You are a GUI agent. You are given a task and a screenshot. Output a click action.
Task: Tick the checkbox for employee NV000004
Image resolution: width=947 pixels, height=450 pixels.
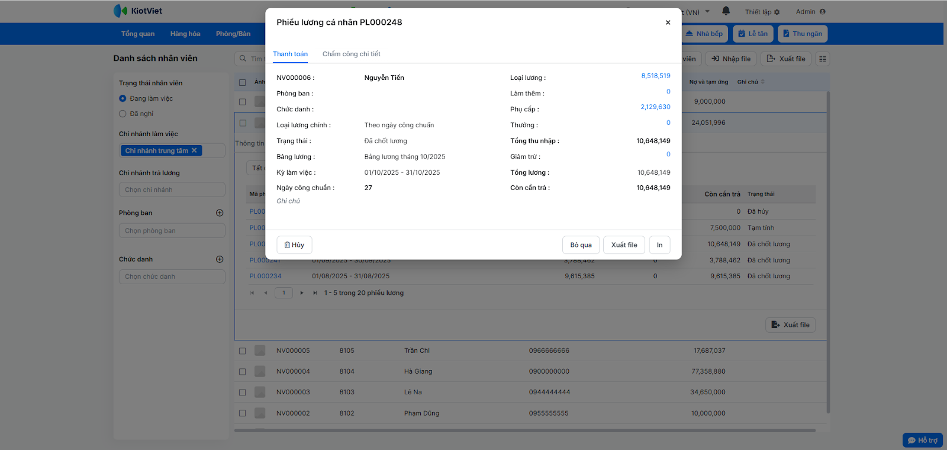[x=242, y=372]
